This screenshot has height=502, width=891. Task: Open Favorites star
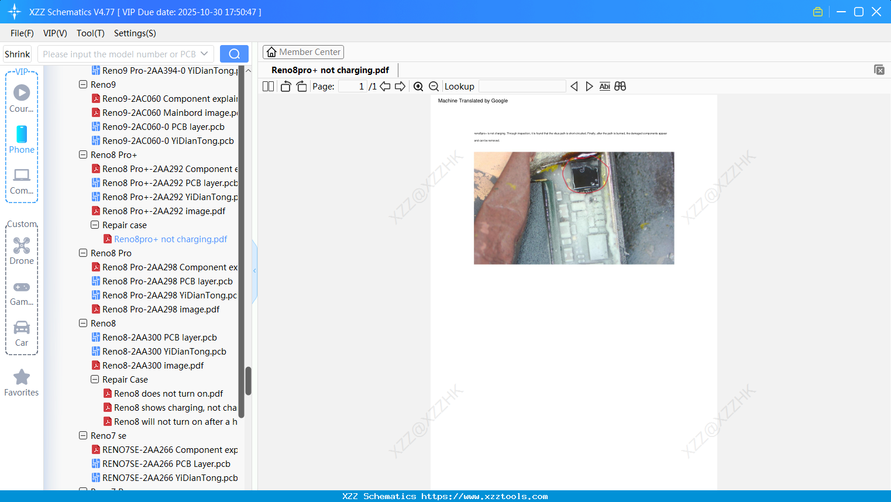point(22,383)
